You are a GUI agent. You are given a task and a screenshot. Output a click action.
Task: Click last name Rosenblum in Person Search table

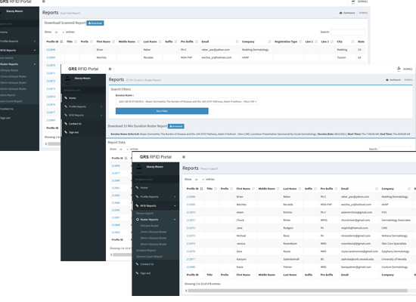(x=290, y=243)
